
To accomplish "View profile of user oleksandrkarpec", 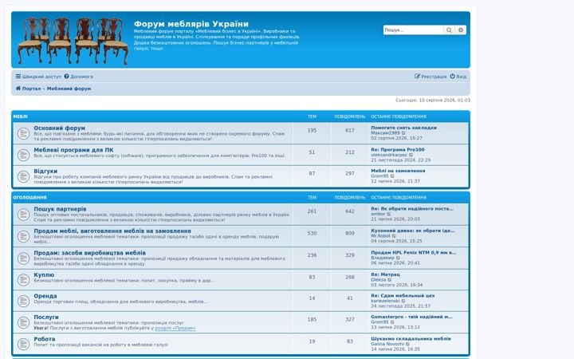I will pos(389,155).
